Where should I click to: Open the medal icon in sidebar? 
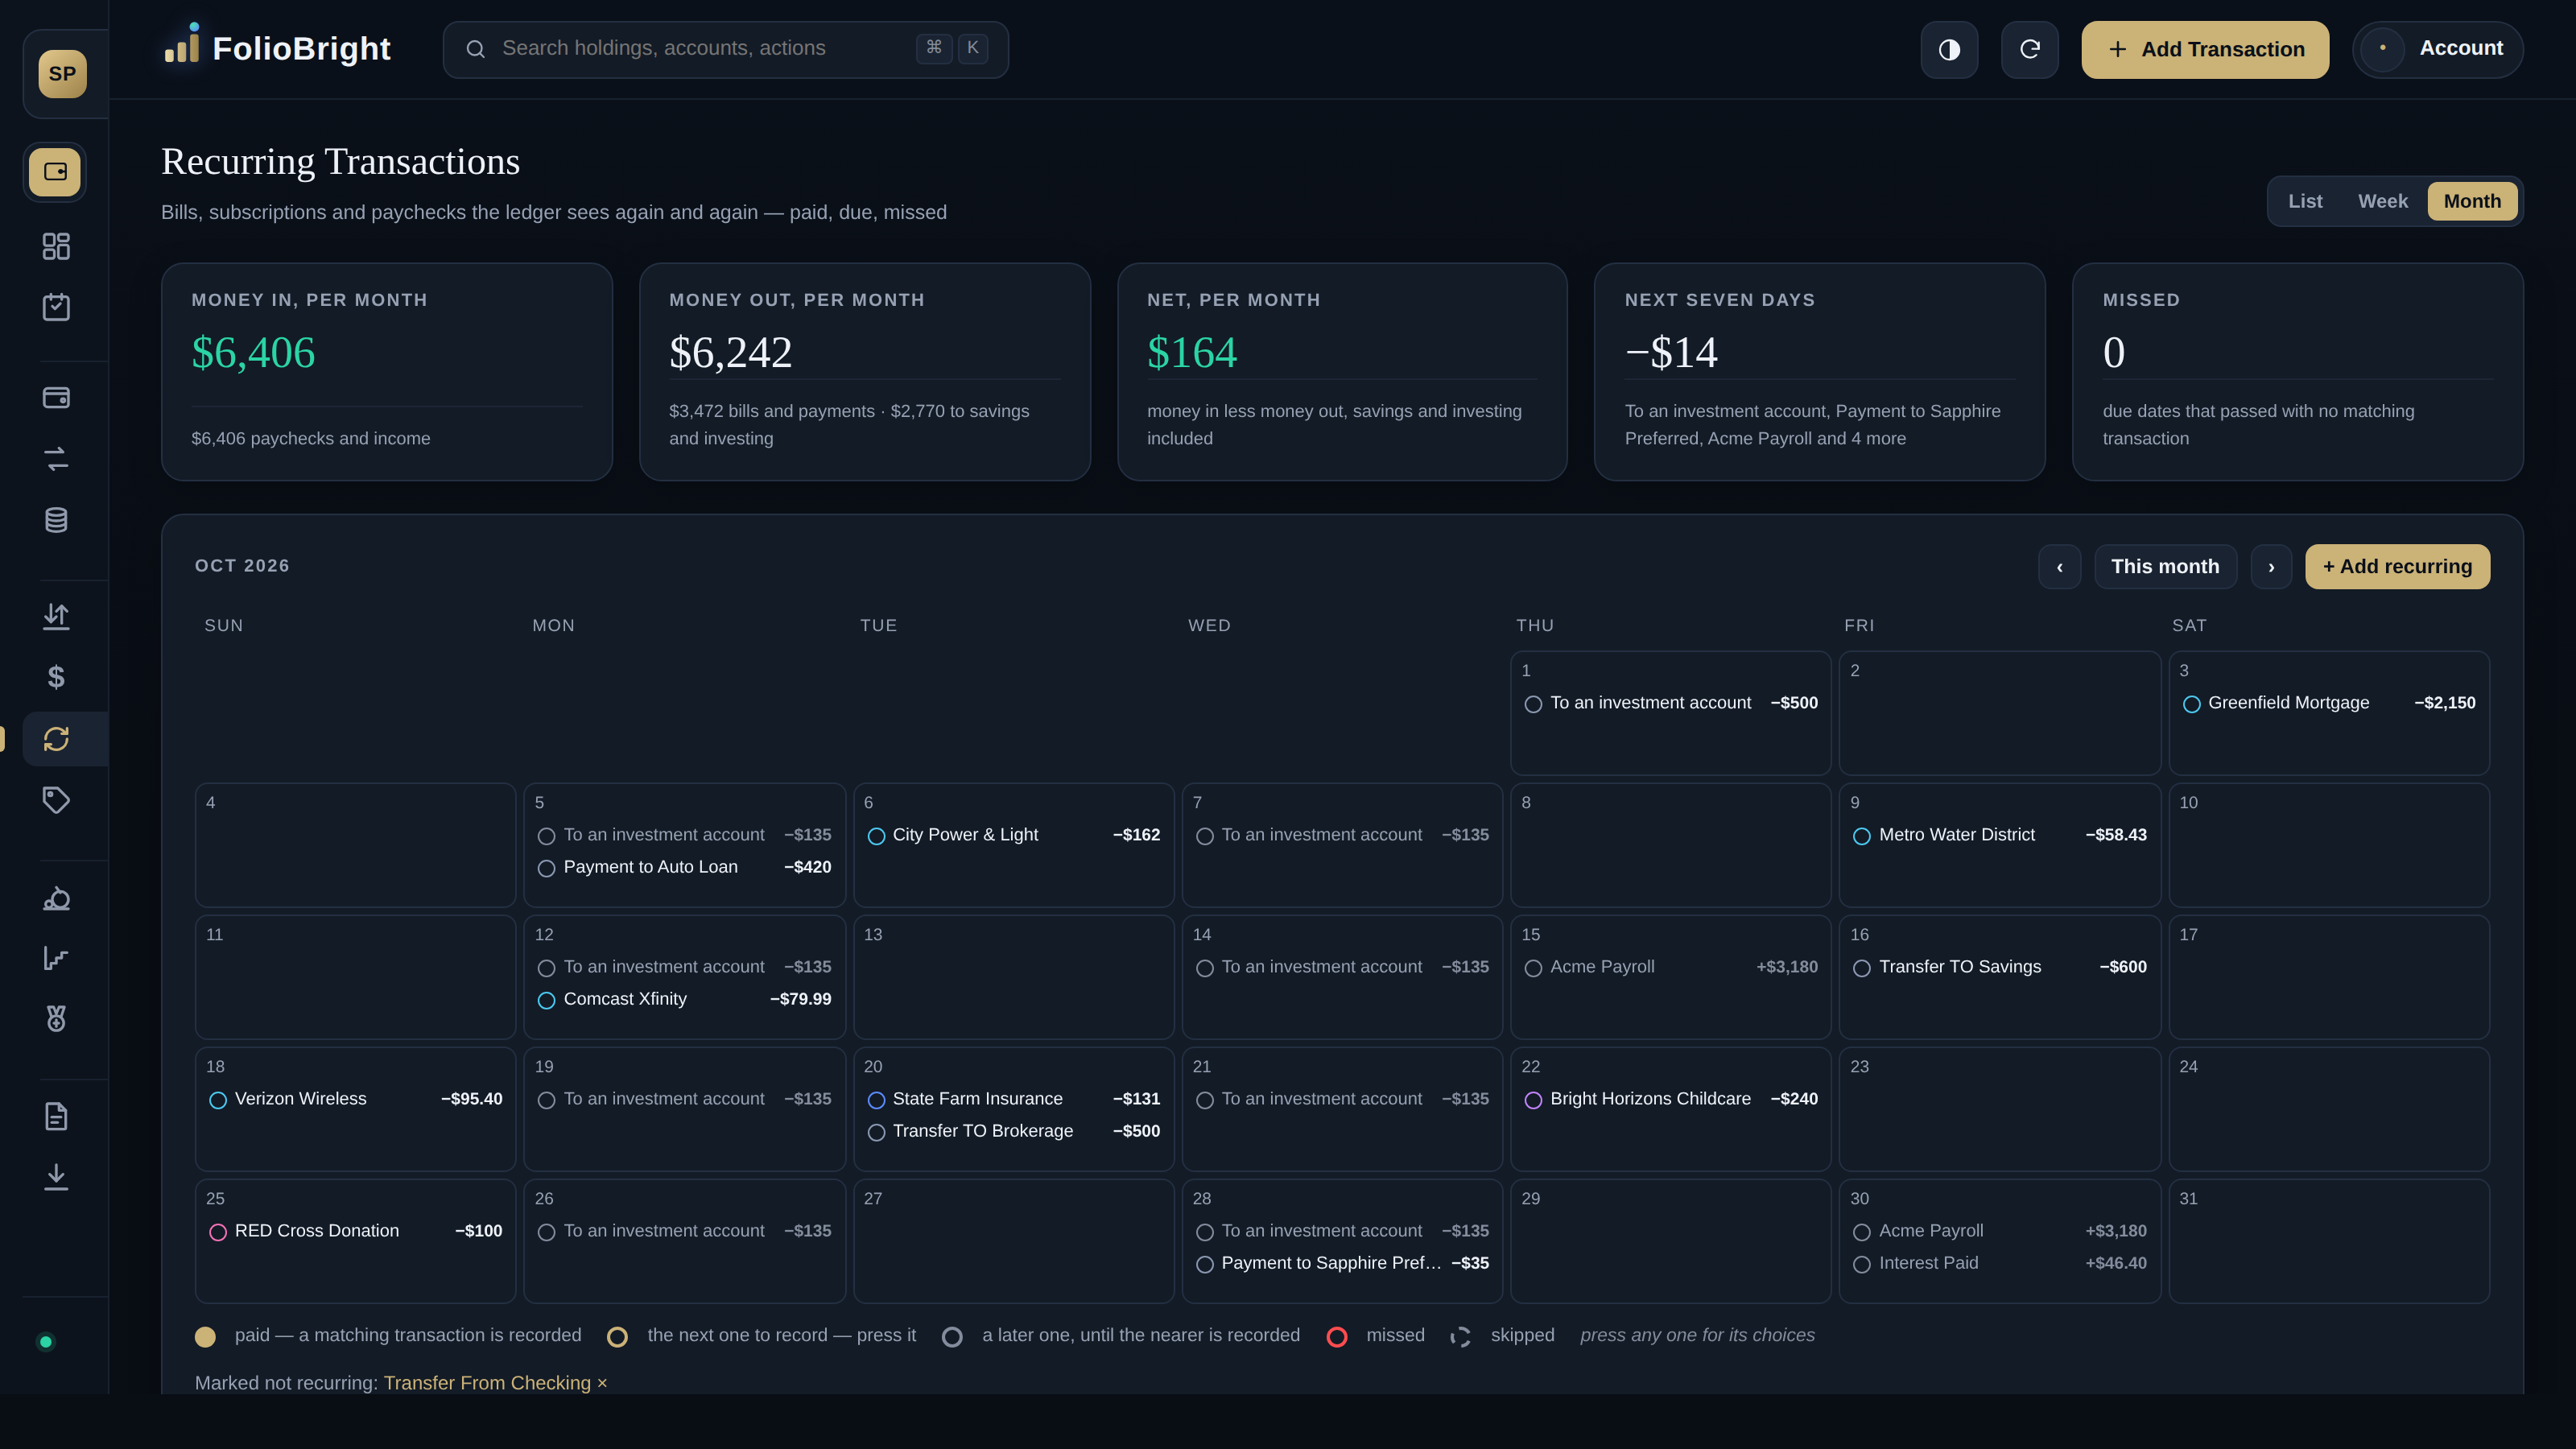click(x=56, y=1019)
